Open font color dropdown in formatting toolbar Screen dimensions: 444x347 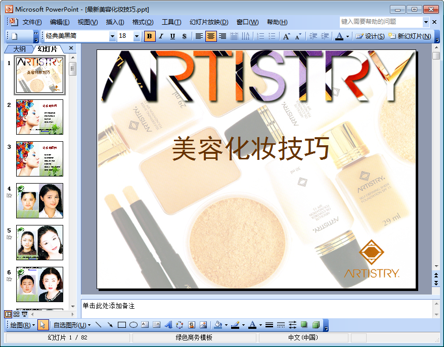click(348, 36)
